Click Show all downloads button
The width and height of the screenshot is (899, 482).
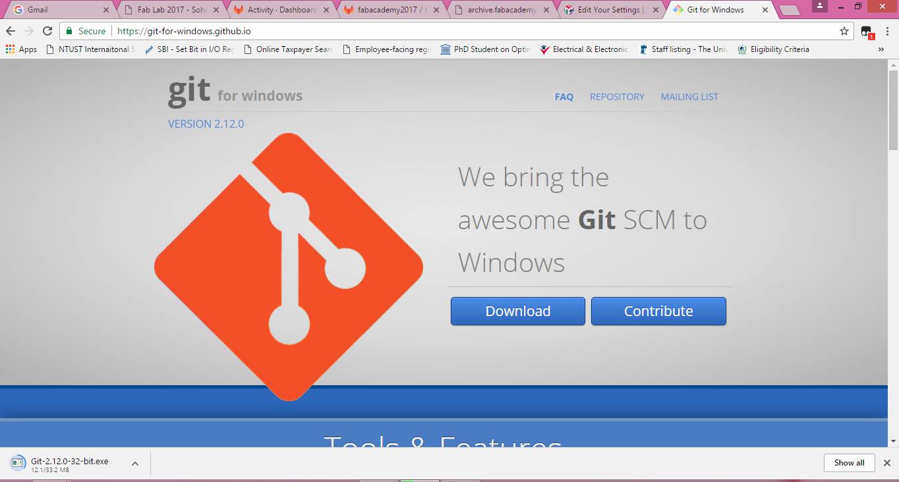pos(849,463)
